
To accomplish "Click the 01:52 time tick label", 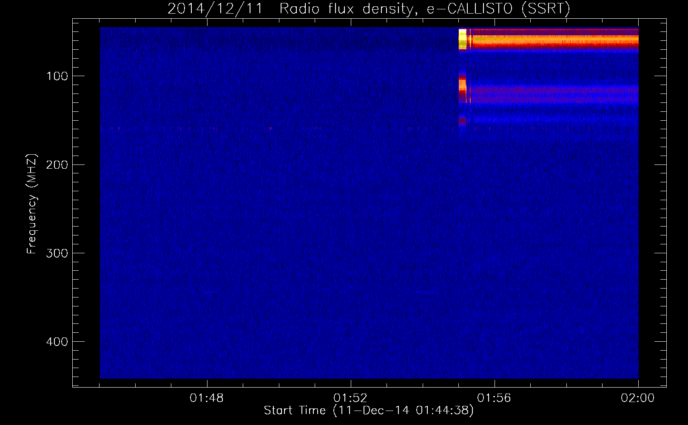I will [350, 398].
